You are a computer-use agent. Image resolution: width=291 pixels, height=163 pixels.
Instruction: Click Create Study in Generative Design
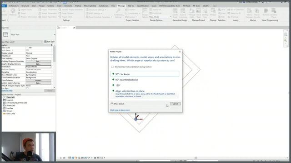click(175, 13)
